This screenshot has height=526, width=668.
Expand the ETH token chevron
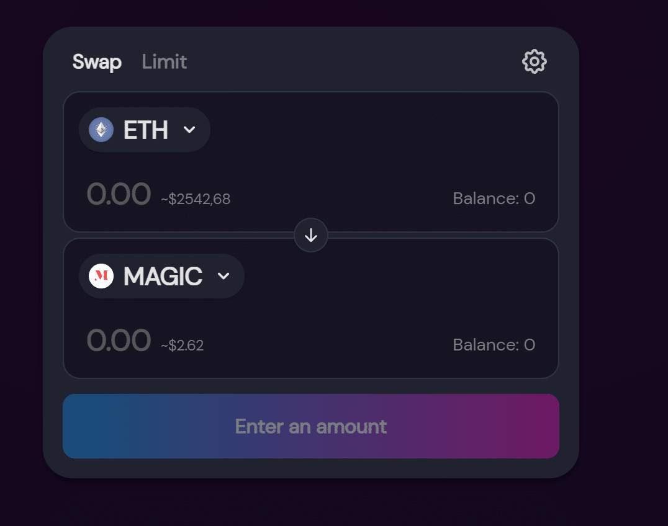[x=189, y=130]
